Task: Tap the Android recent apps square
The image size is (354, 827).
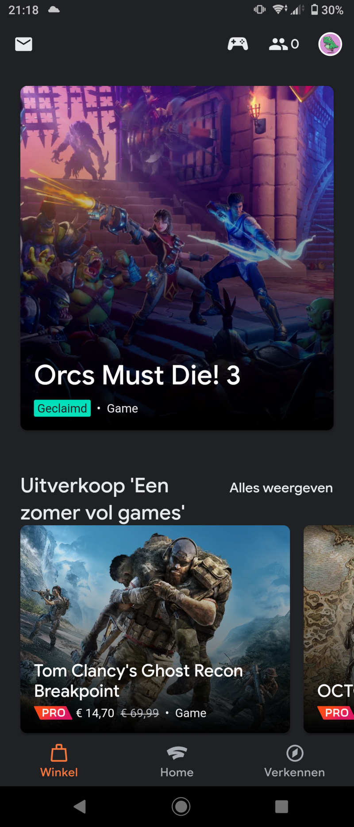Action: [x=281, y=807]
